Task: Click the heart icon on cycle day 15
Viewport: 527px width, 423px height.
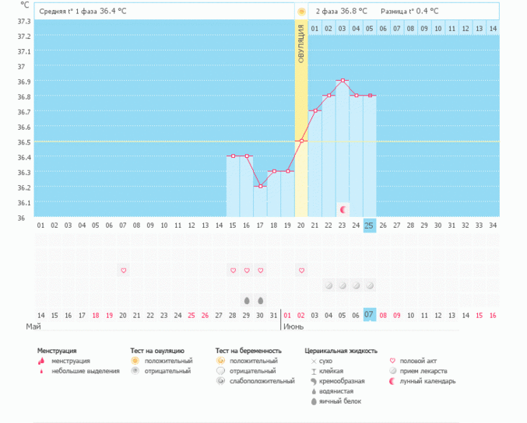Action: click(x=233, y=270)
